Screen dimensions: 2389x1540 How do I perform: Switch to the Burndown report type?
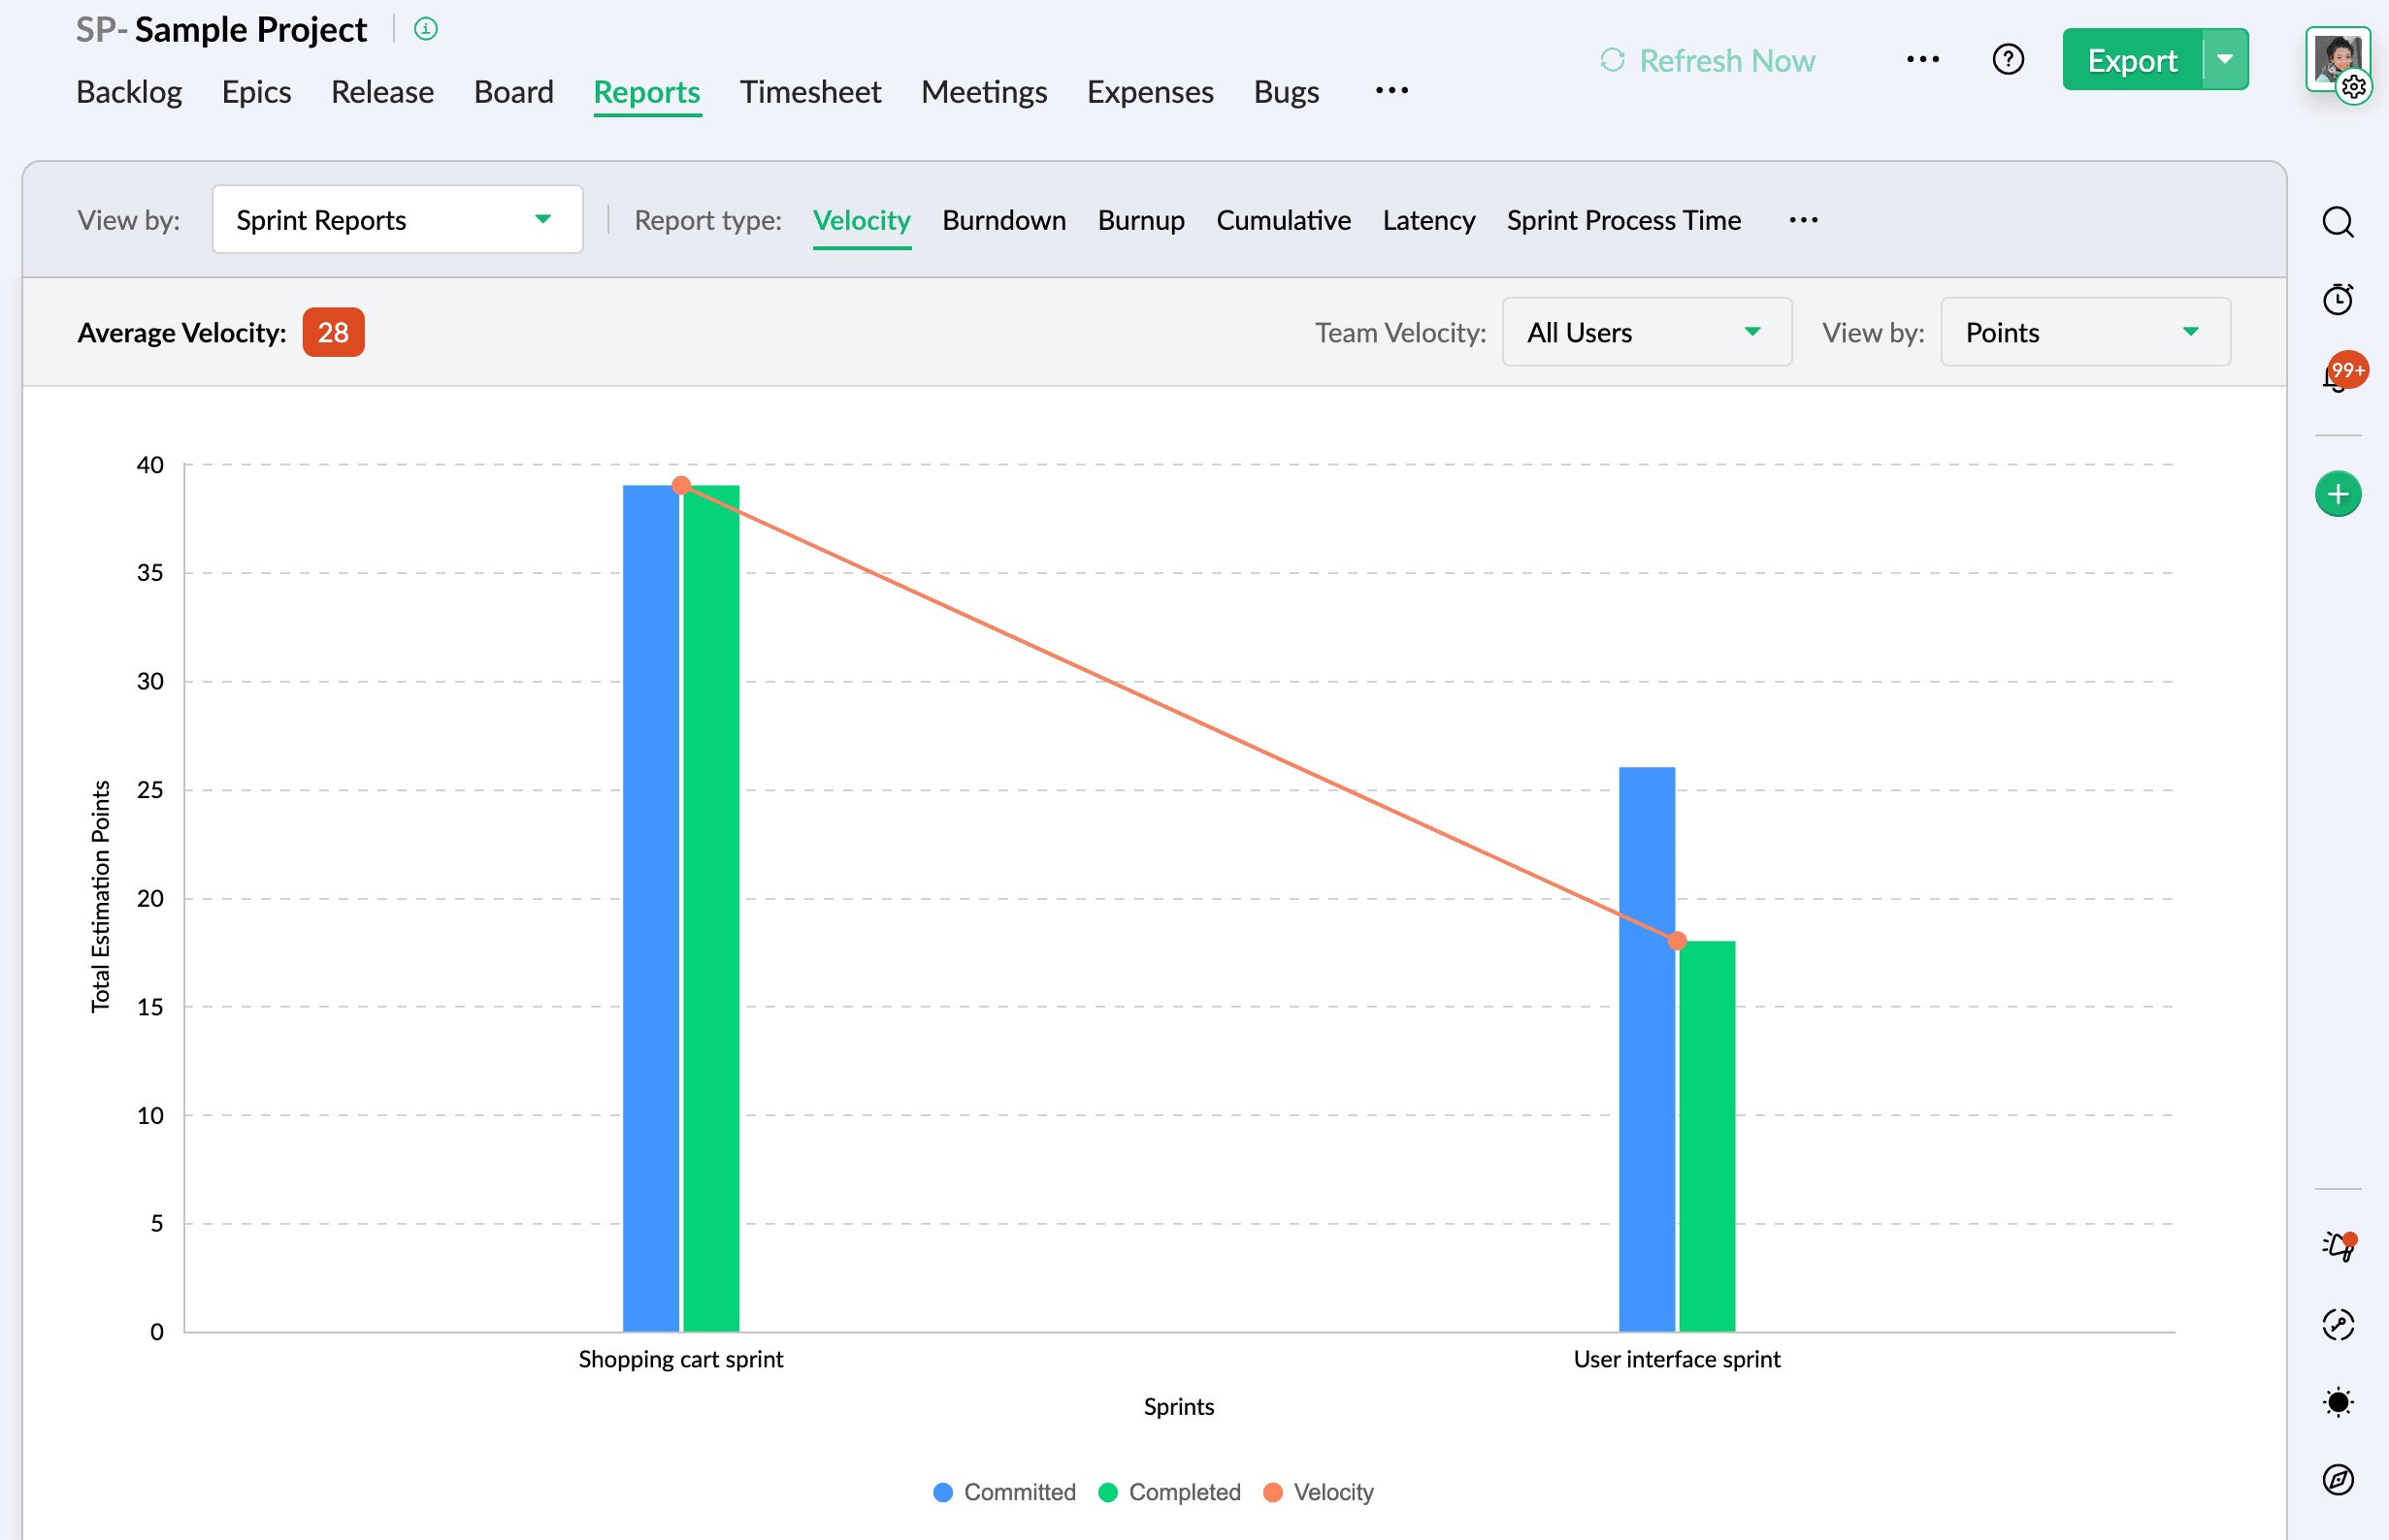click(1003, 220)
